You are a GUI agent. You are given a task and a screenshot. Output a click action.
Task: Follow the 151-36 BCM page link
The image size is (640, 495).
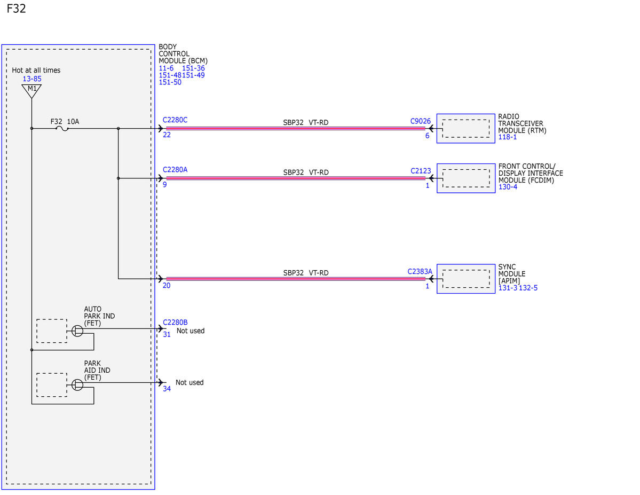pos(193,68)
